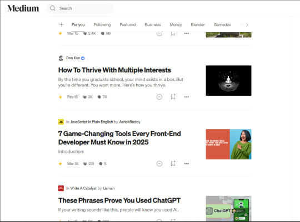This screenshot has width=300, height=222.
Task: Click Dan Koe's verified badge
Action: coord(83,58)
